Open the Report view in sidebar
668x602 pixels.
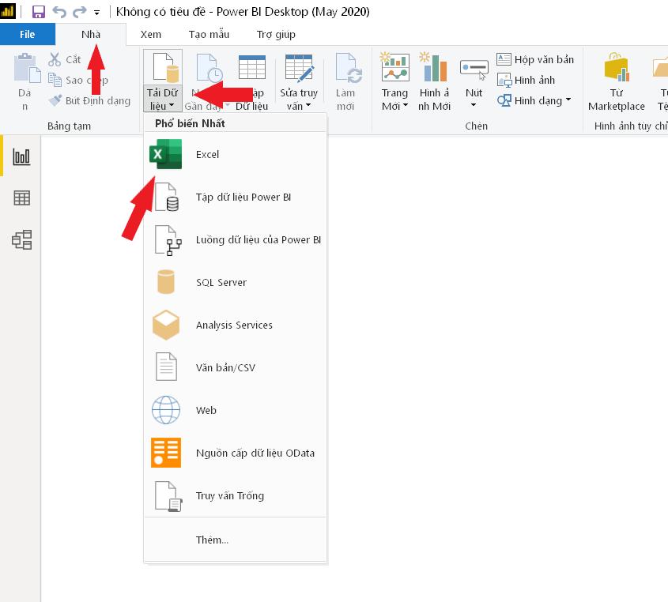[21, 156]
